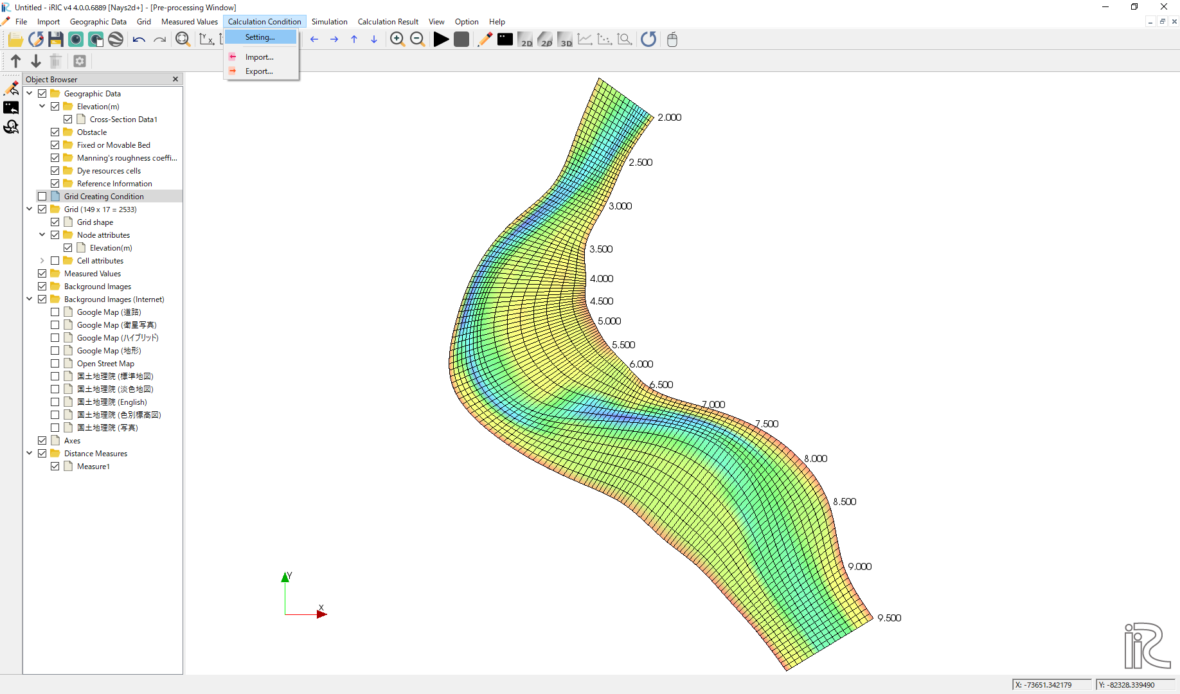Close the Object Browser panel
1180x694 pixels.
pos(175,79)
